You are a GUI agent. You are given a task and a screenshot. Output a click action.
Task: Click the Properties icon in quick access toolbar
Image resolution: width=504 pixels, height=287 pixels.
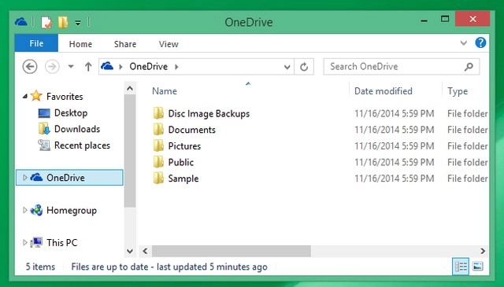coord(46,23)
